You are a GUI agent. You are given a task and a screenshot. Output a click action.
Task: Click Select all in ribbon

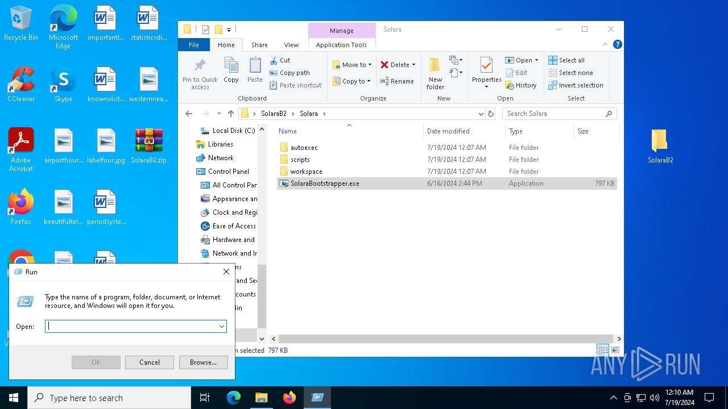pyautogui.click(x=566, y=60)
